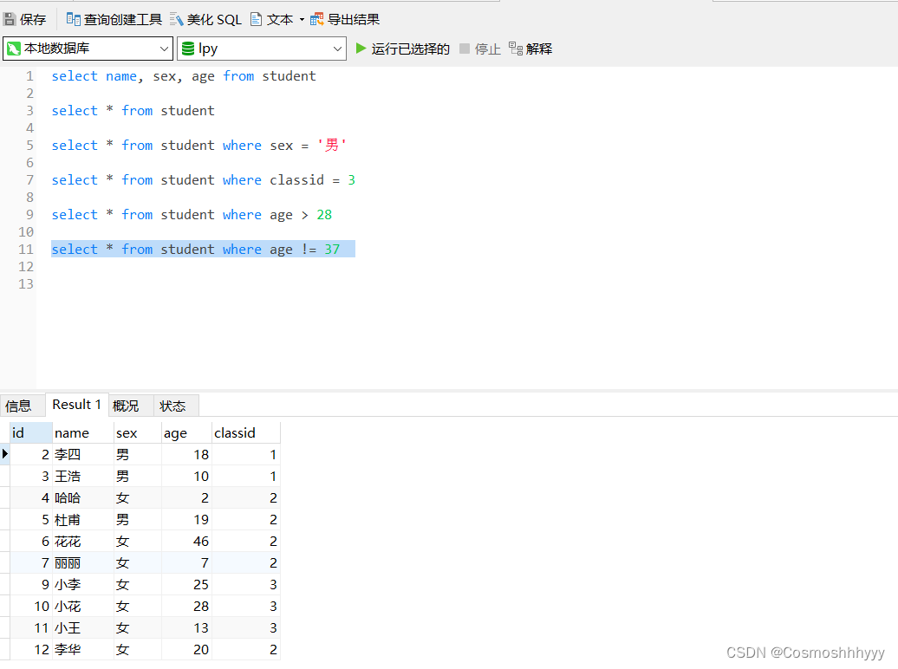
Task: Click the Save (保存) floppy icon
Action: click(x=10, y=19)
